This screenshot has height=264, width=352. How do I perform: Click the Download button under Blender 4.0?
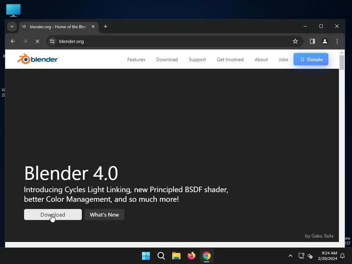point(53,214)
